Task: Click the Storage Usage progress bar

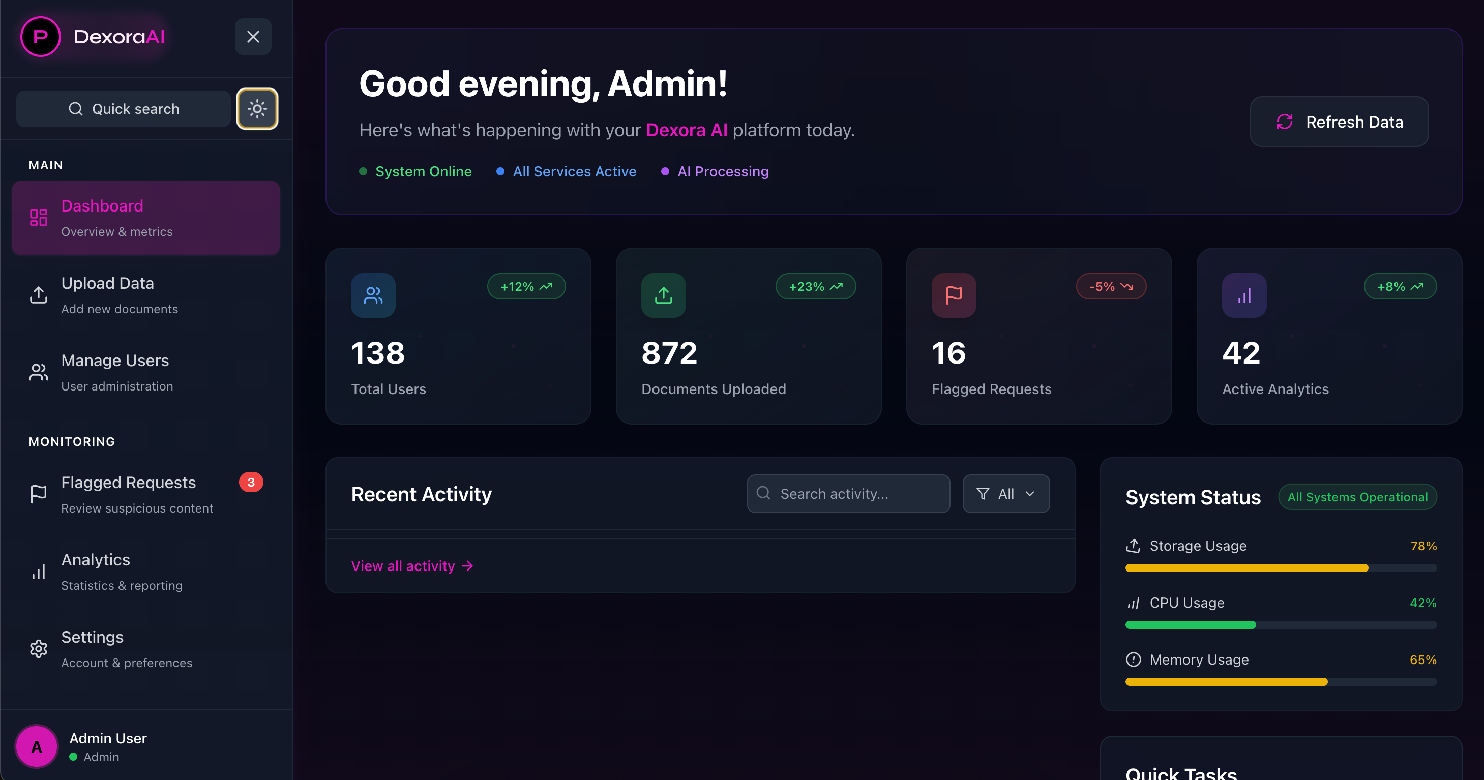Action: (1281, 568)
